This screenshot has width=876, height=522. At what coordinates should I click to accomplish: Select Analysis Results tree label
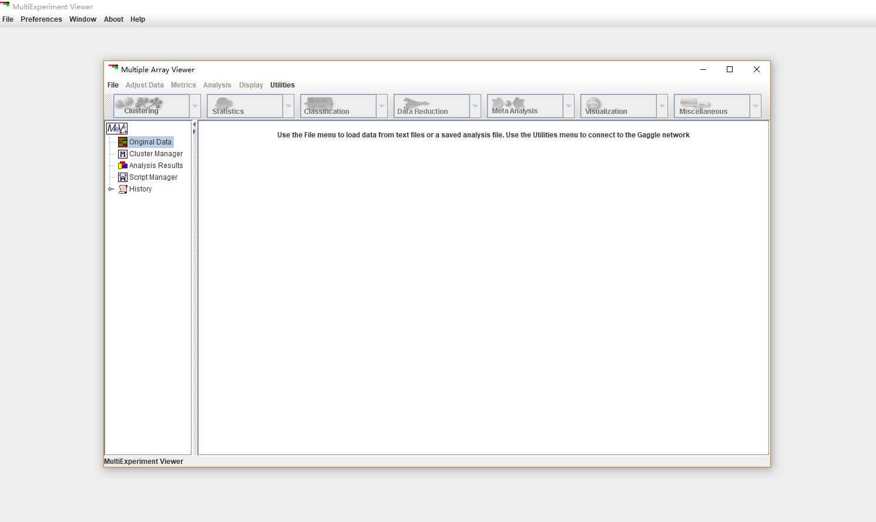(156, 166)
